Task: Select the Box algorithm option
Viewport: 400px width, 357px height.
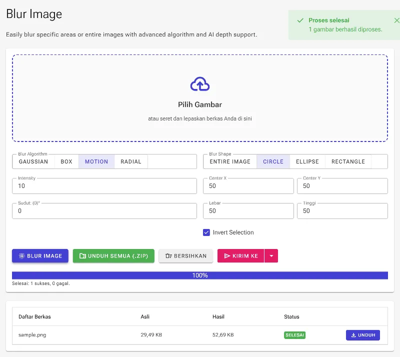Action: point(66,161)
